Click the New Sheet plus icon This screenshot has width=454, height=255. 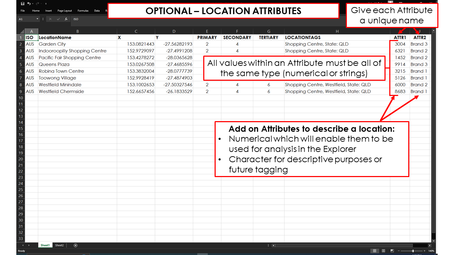click(x=75, y=245)
